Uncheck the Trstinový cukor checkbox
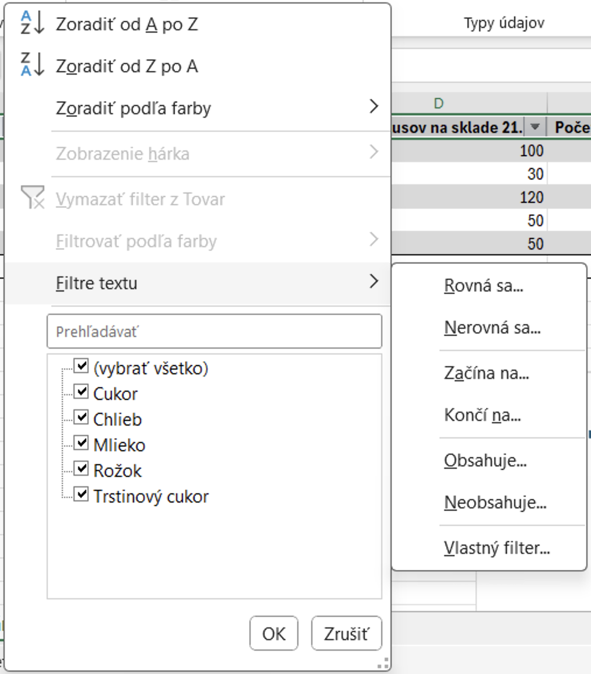 pos(81,494)
